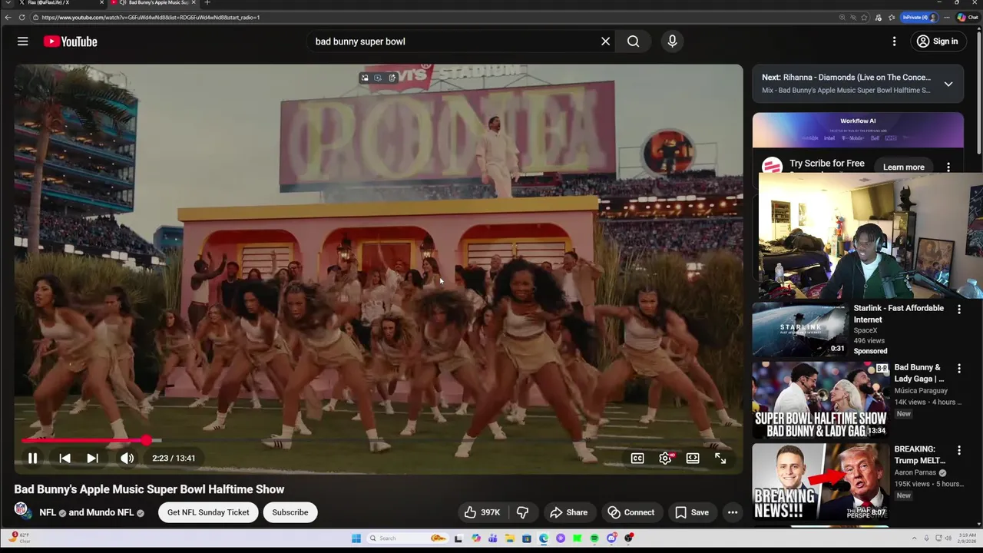
Task: Open Super Bowl Halftime Show Lady Gaga thumbnail
Action: [821, 399]
